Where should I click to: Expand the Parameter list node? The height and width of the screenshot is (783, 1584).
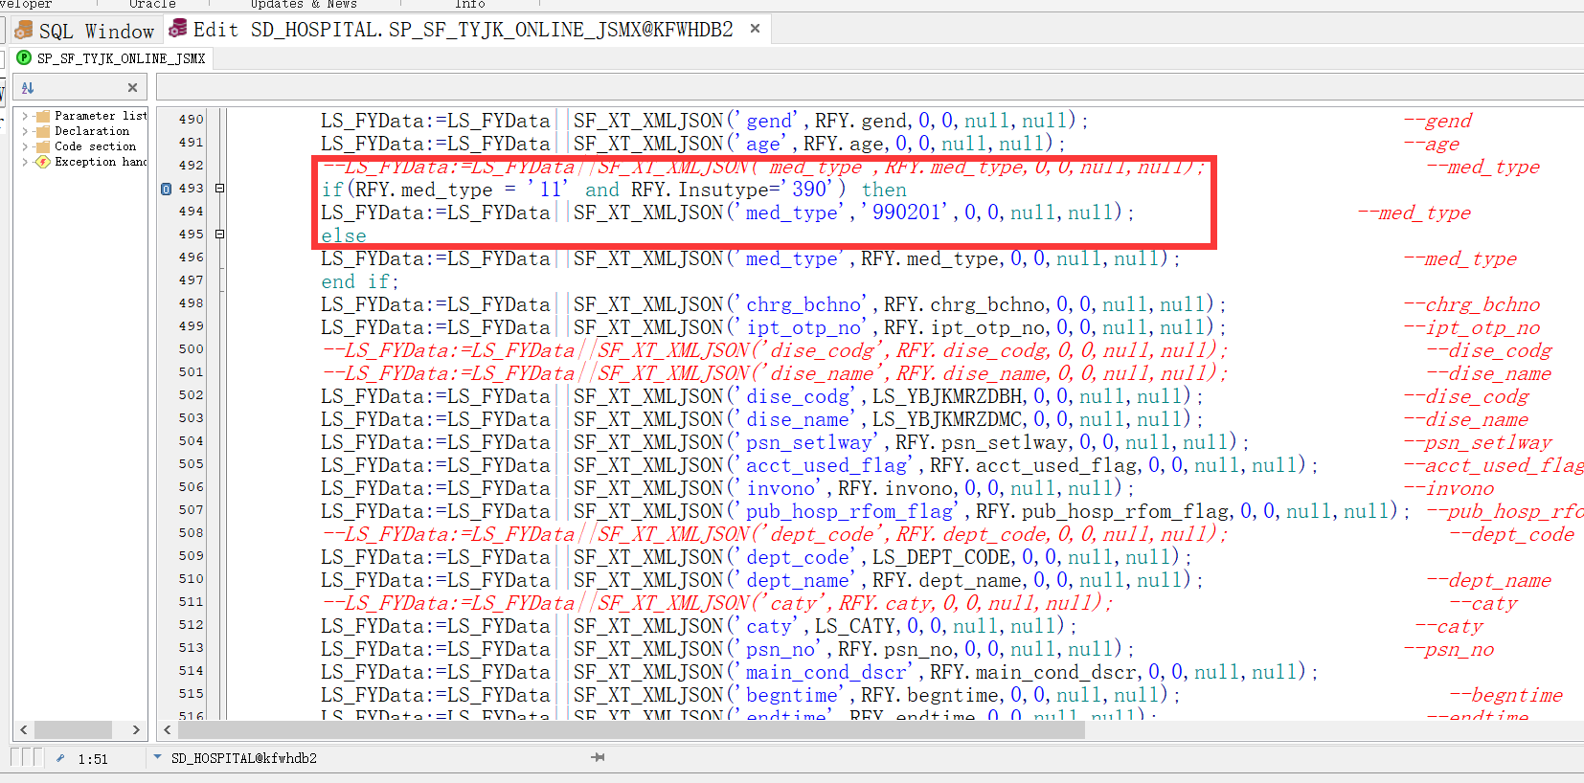(25, 116)
